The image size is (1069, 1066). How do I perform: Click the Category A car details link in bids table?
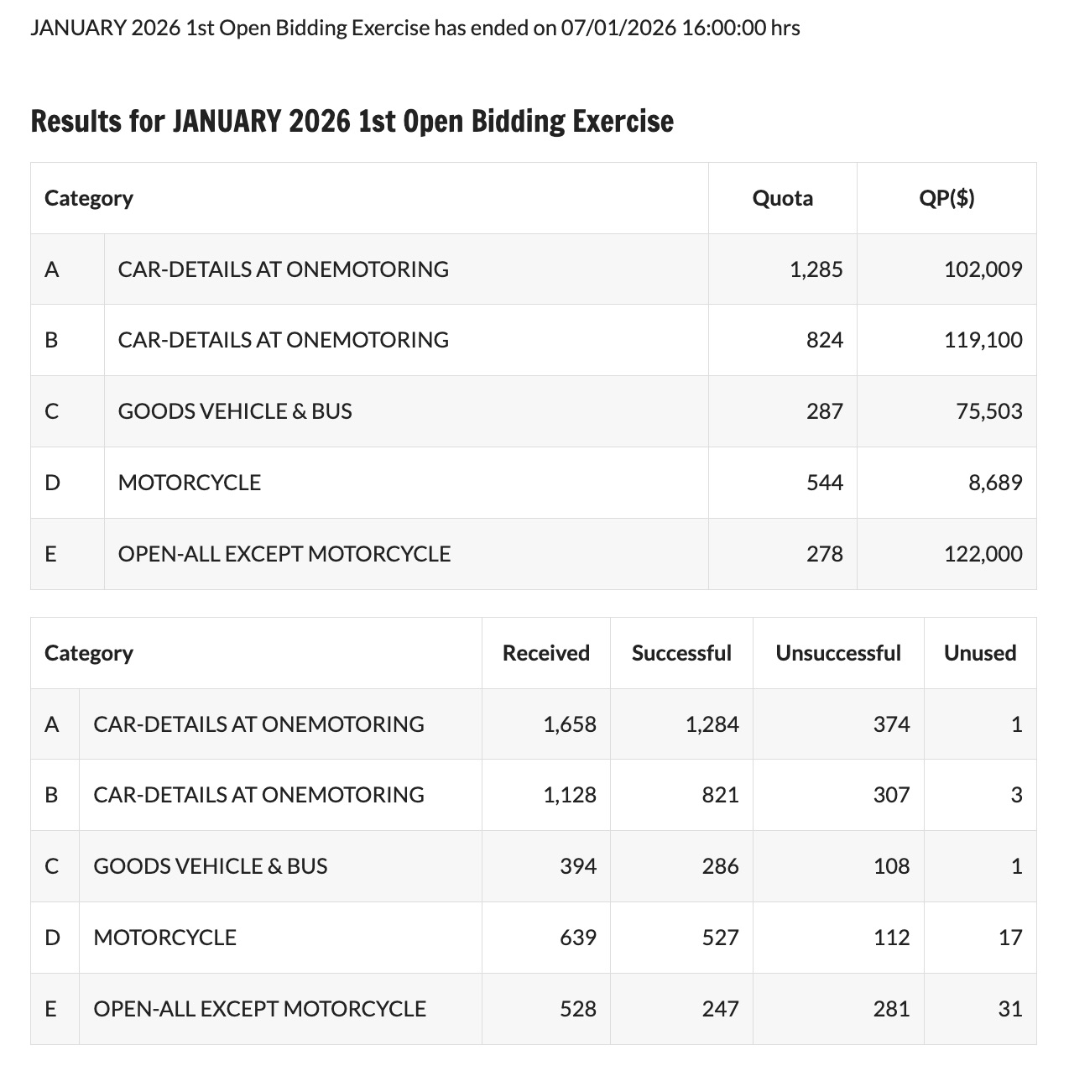point(258,724)
